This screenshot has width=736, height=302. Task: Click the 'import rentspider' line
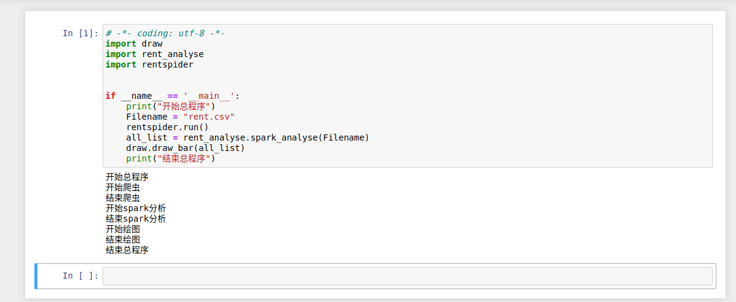coord(149,64)
